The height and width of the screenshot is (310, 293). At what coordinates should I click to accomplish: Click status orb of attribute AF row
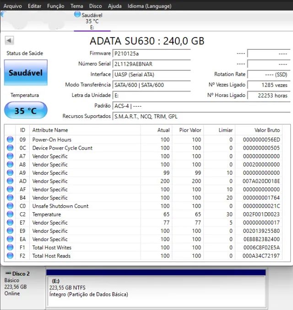coord(10,189)
